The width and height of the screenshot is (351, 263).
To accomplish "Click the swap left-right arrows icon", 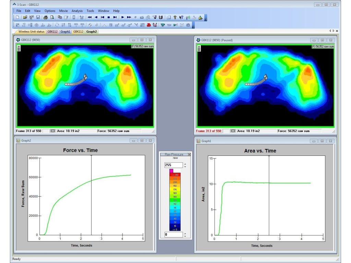I will (63, 25).
